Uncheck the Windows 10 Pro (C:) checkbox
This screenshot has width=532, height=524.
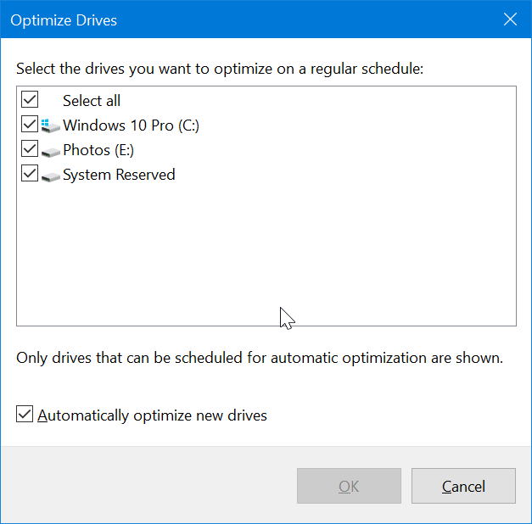pos(30,124)
